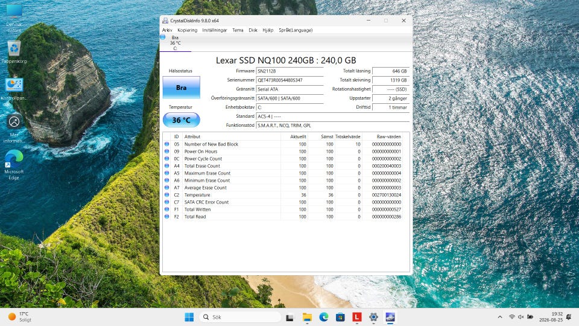Image resolution: width=579 pixels, height=326 pixels.
Task: Open Microsoft Edge from the taskbar
Action: (324, 317)
